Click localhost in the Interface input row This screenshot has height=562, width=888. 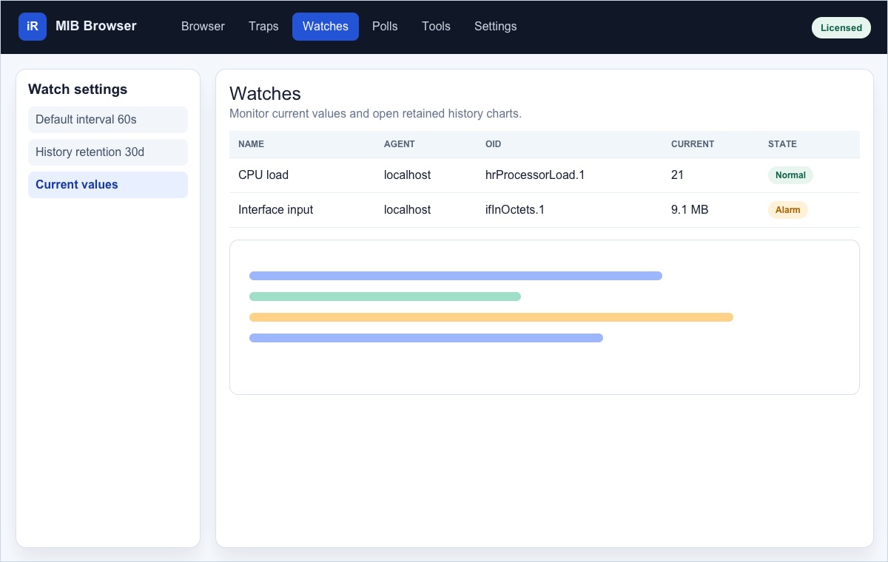point(407,210)
